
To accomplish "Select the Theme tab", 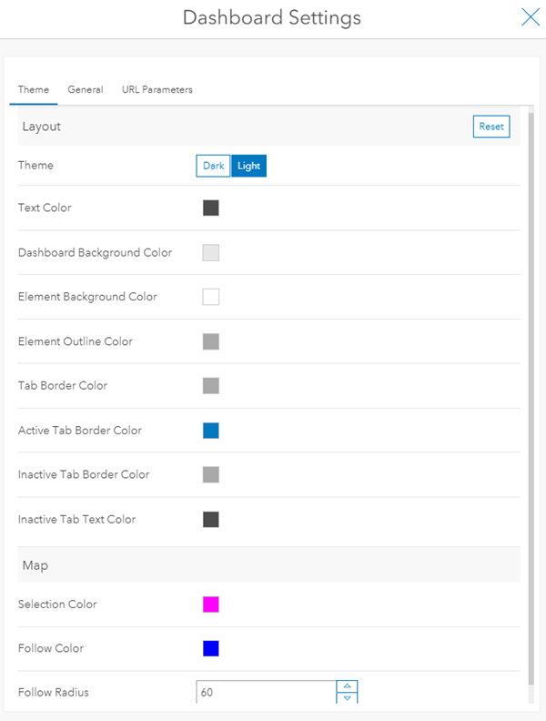I will tap(34, 90).
